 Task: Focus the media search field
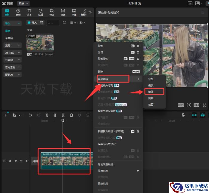tap(53, 23)
